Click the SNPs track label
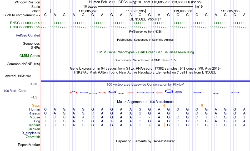This screenshot has width=250, height=151. (36, 48)
